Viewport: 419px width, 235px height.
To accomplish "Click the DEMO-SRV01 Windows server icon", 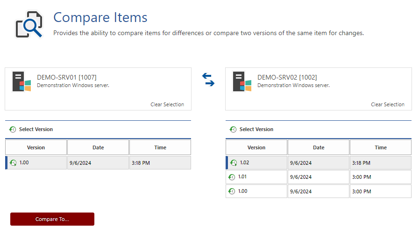I will [x=21, y=81].
